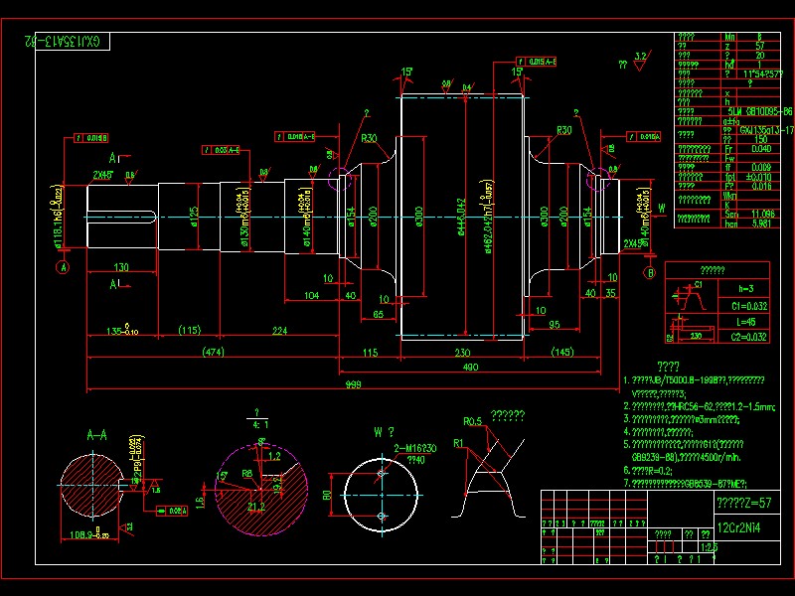Screen dimensions: 795x596
Task: Click the 224 shaft length dimension
Action: point(279,331)
